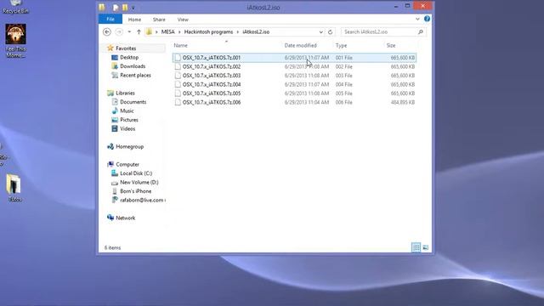Sort files by Name column
Image resolution: width=544 pixels, height=306 pixels.
click(x=180, y=45)
